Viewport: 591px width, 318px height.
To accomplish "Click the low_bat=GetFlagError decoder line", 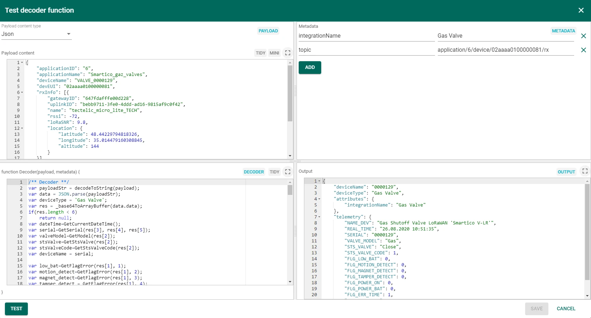I will [x=77, y=266].
